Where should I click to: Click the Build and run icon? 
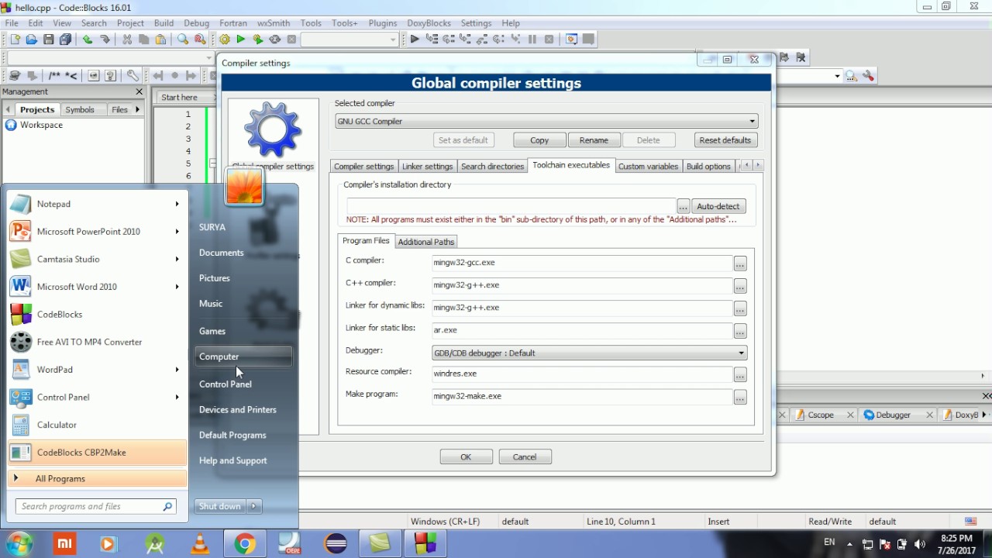click(258, 40)
